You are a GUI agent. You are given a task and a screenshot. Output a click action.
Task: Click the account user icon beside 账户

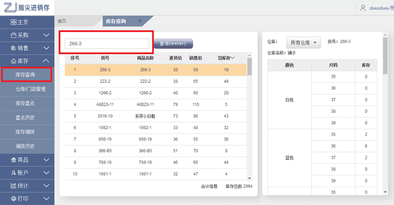pos(14,173)
